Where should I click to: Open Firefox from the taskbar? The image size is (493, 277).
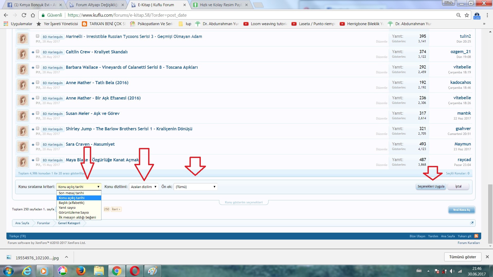81,271
